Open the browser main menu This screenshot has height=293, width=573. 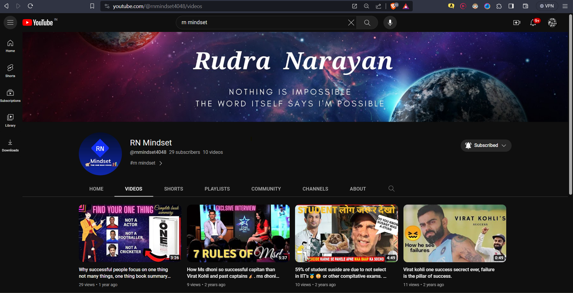(565, 6)
